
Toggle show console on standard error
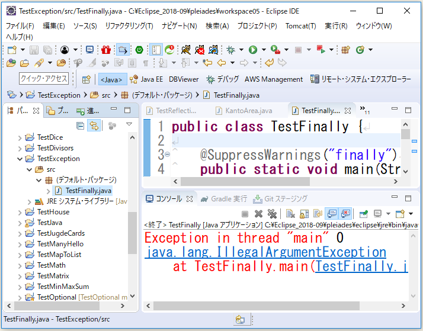click(345, 214)
